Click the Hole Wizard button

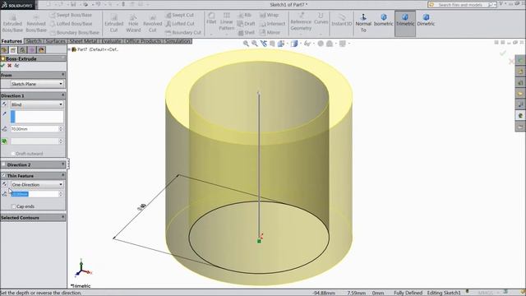click(x=133, y=23)
